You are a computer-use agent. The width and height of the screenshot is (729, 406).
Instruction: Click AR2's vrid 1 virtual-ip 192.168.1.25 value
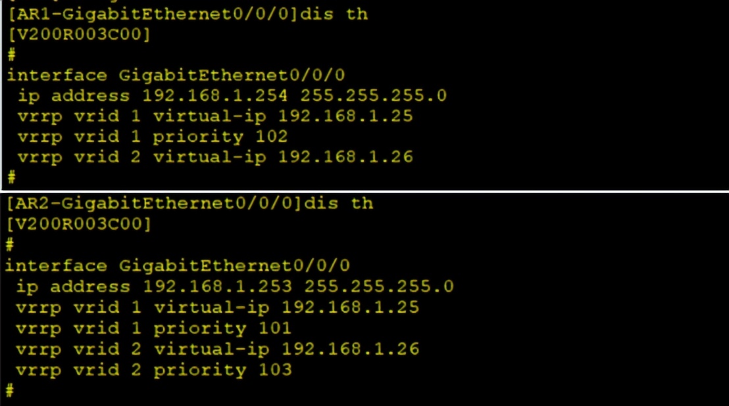[350, 307]
